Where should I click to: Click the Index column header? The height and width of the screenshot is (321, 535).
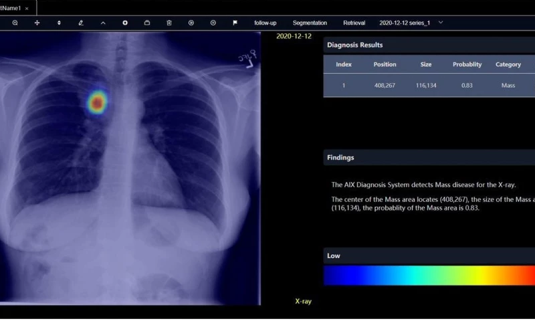[x=344, y=64]
